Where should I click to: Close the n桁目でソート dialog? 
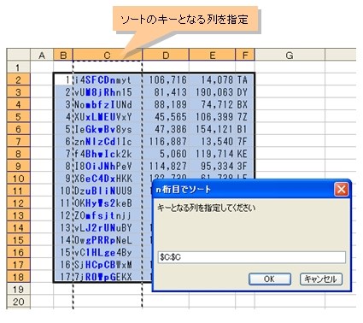341,190
